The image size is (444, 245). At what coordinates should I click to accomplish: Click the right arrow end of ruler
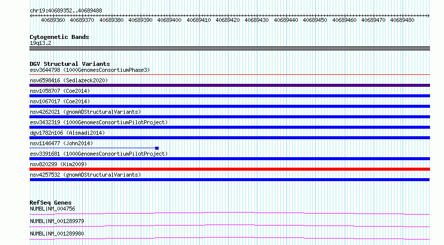point(429,16)
